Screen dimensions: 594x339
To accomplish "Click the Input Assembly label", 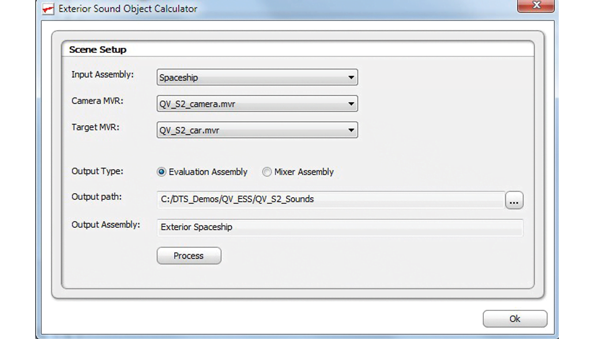I will [x=103, y=74].
